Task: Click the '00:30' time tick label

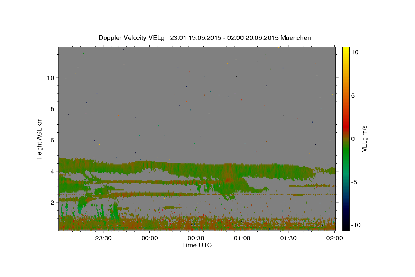Action: coord(196,238)
